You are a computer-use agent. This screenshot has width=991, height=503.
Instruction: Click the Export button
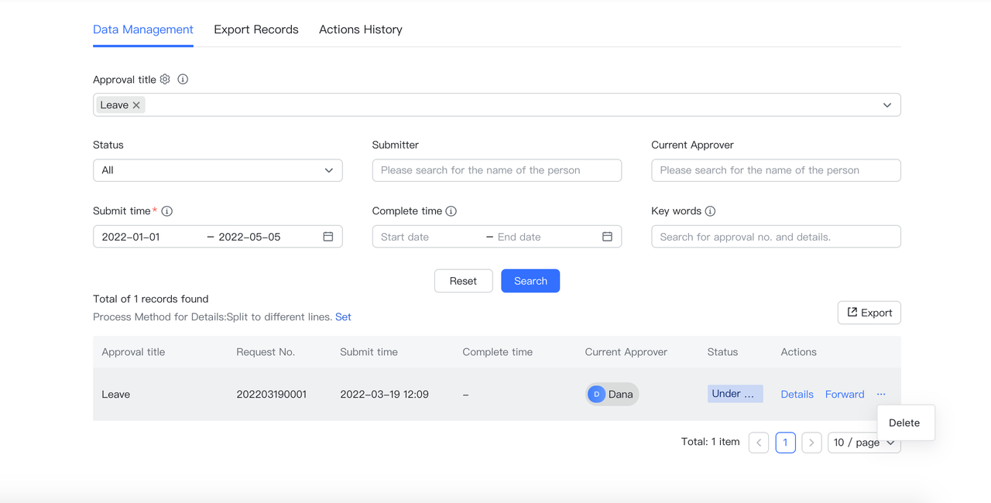[869, 313]
